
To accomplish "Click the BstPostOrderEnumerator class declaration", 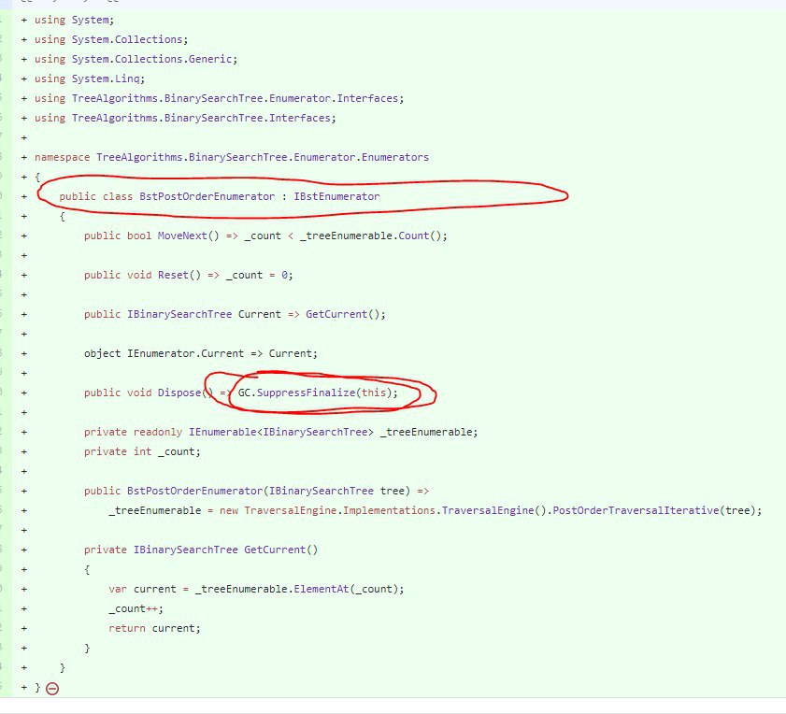I will (x=219, y=196).
